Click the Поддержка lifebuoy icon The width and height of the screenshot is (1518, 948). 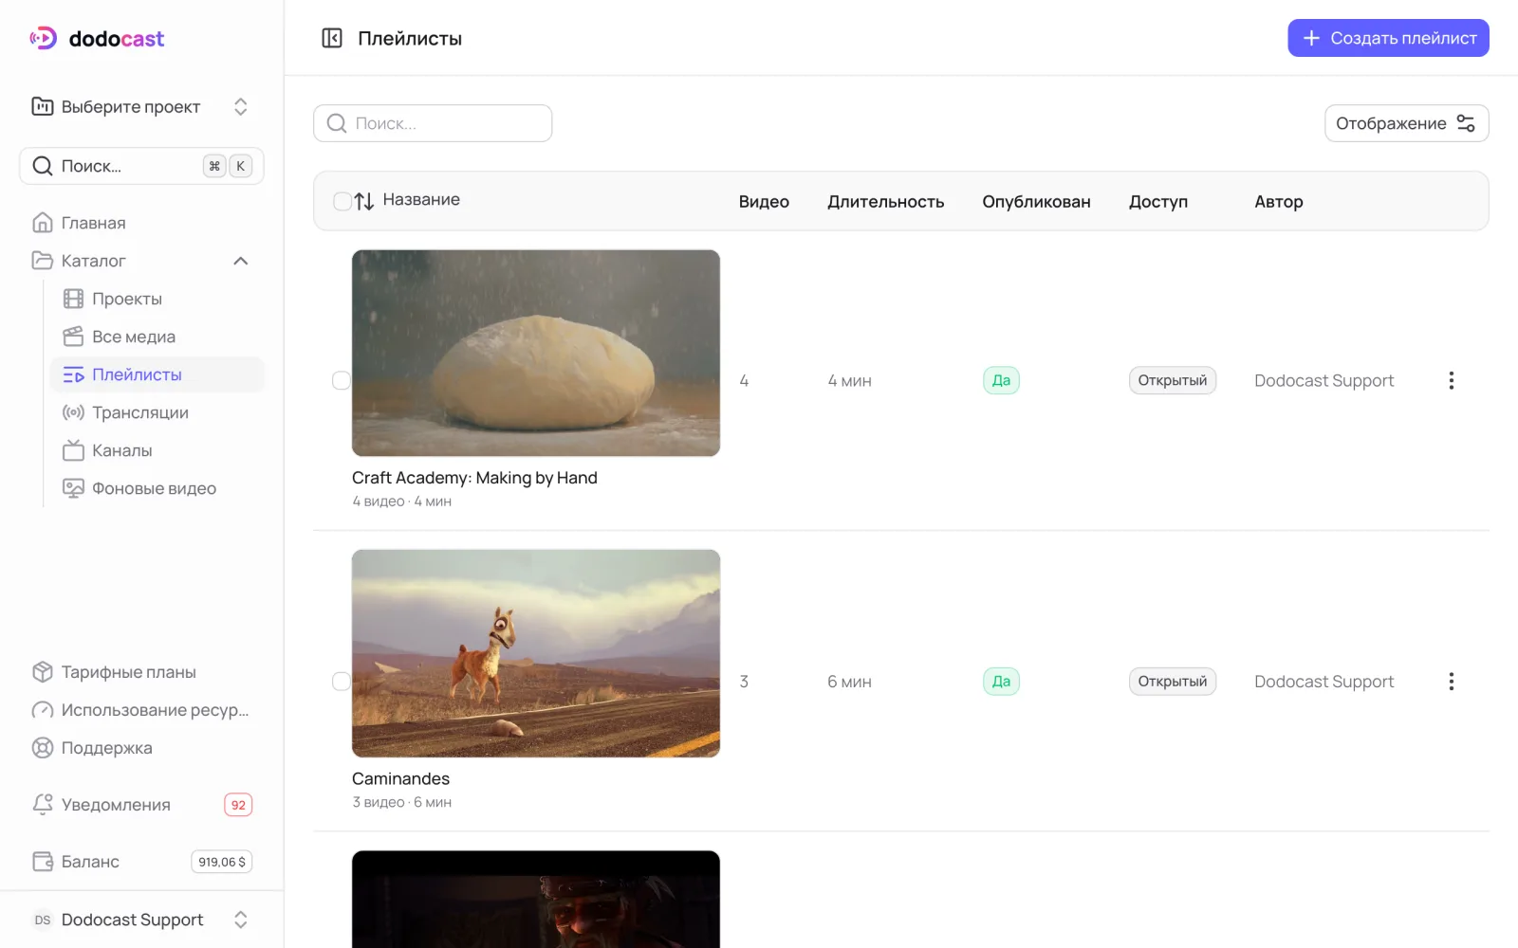pos(43,748)
